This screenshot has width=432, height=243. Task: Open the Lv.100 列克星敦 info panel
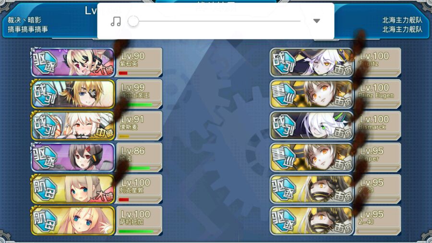[x=139, y=189]
